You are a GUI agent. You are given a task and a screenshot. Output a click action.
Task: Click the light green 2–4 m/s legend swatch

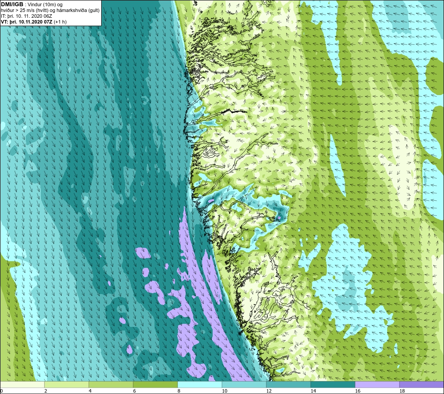pyautogui.click(x=67, y=384)
